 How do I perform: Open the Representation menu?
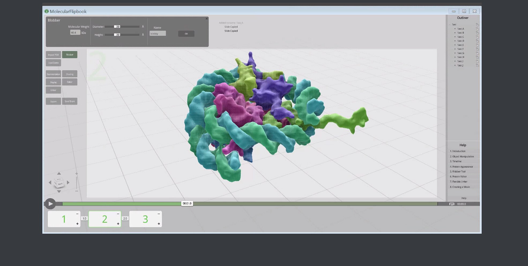(53, 74)
